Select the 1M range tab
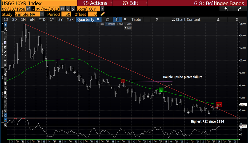 [x=23, y=19]
